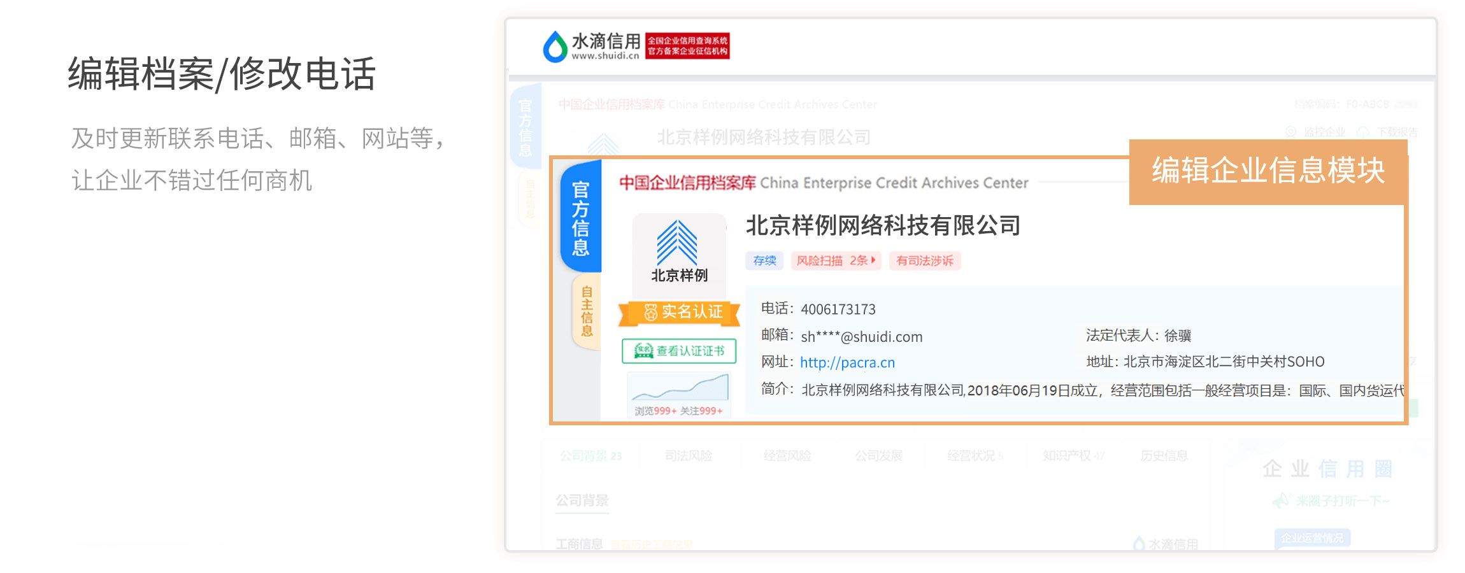
Task: Open the http://pacra.cn website link
Action: click(x=847, y=363)
